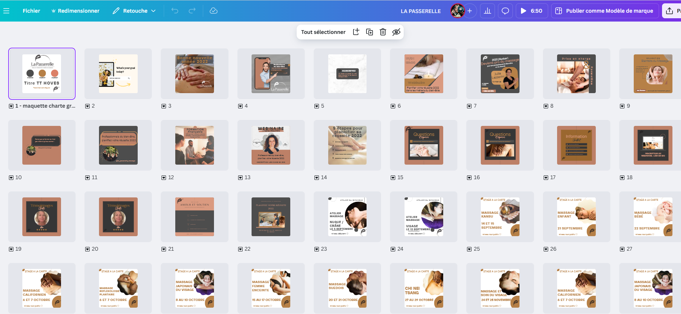Screen dimensions: 681x314
Task: Select the WEBINAIRE page 13 thumbnail
Action: click(271, 145)
